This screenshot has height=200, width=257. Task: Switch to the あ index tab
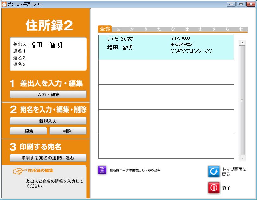point(118,29)
